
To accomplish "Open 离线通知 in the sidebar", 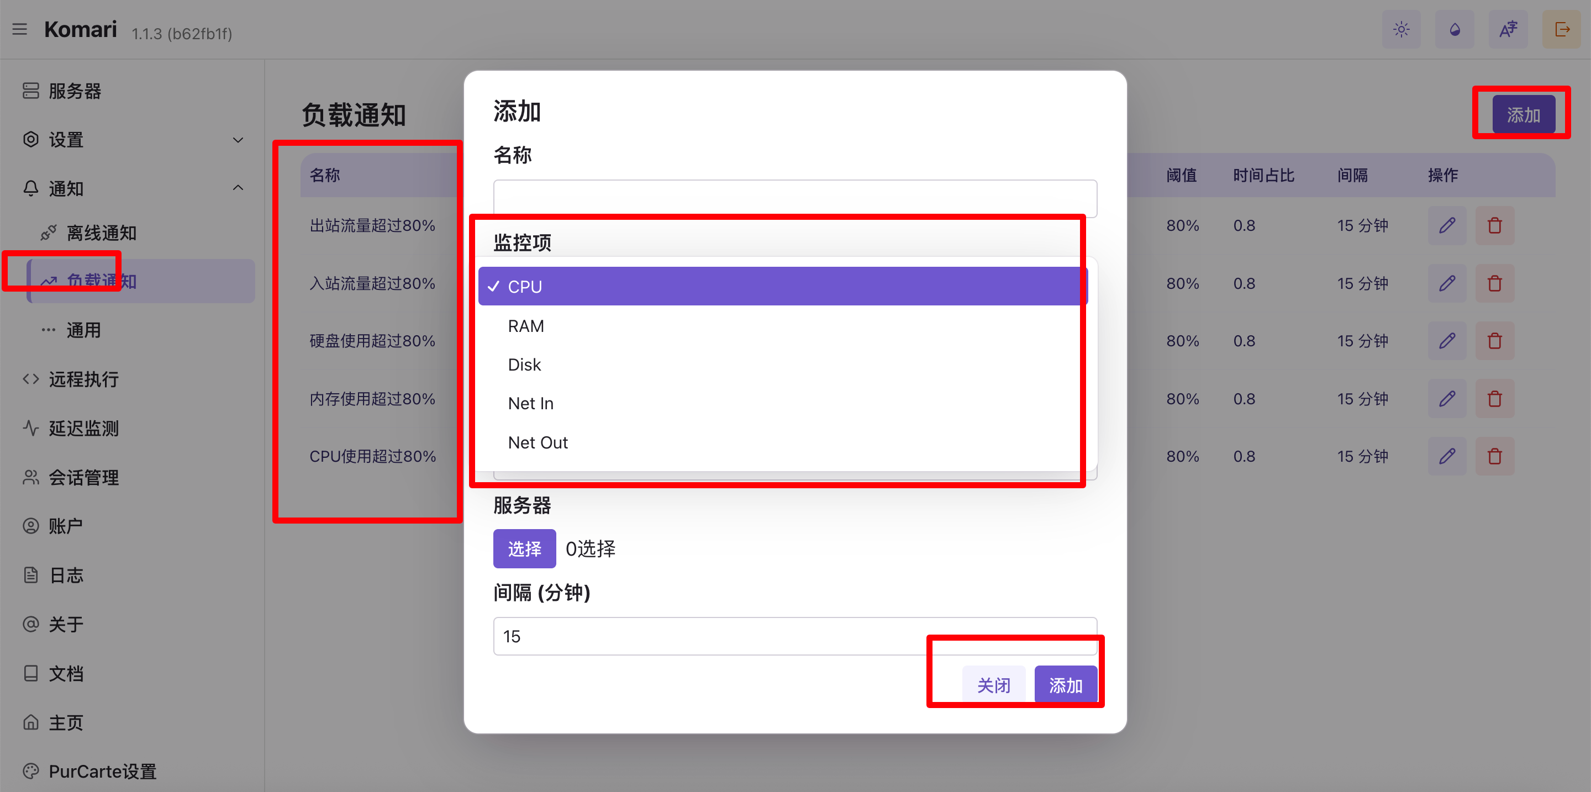I will tap(101, 233).
